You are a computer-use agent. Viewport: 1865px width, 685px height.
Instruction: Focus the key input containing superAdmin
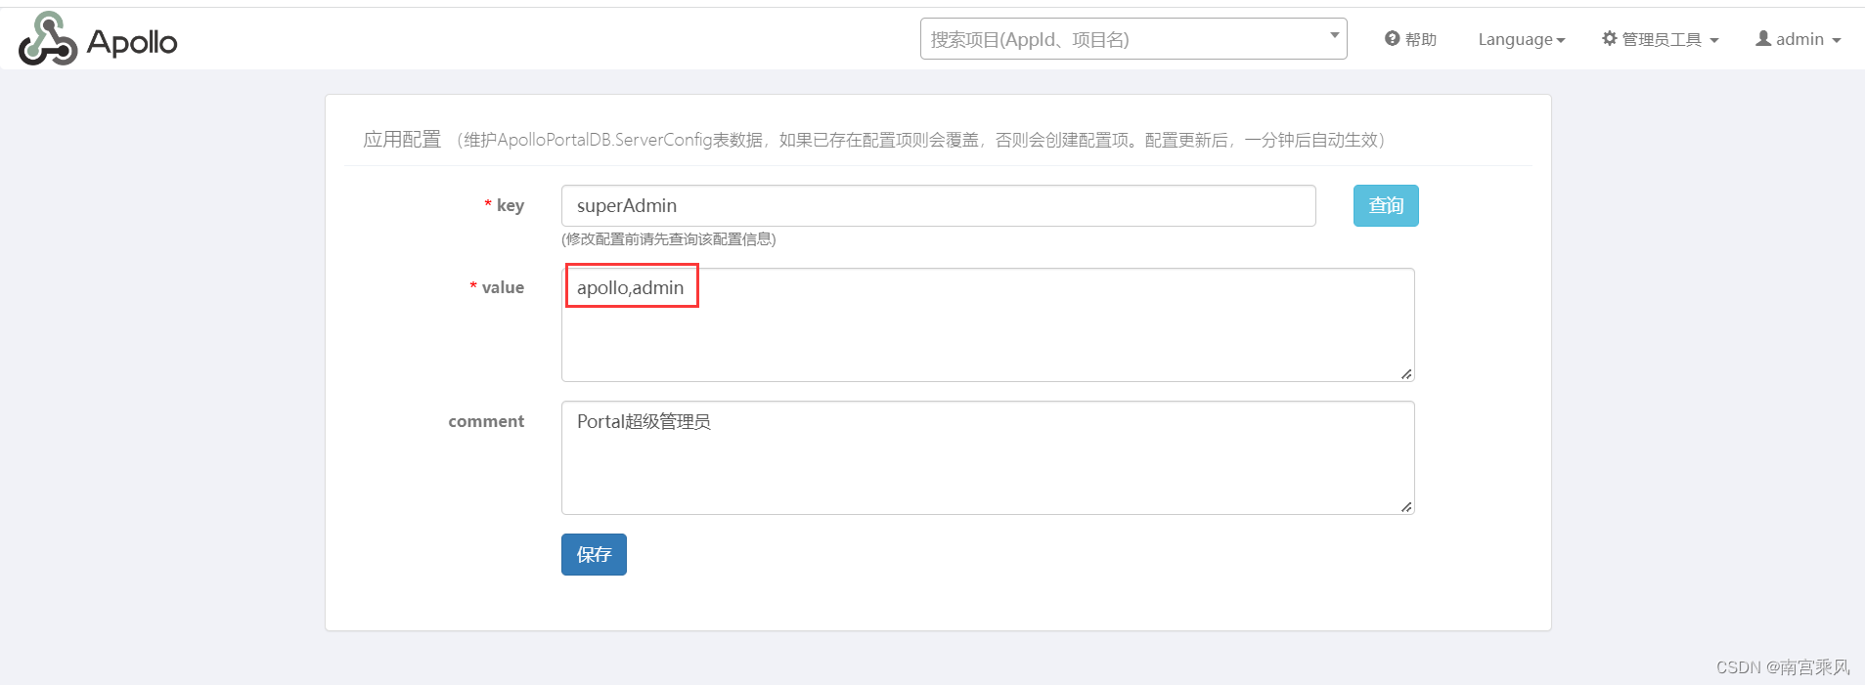(938, 205)
